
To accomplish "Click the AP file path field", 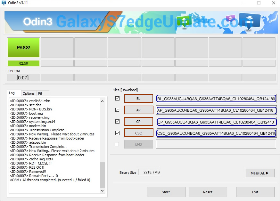I will tap(216, 110).
